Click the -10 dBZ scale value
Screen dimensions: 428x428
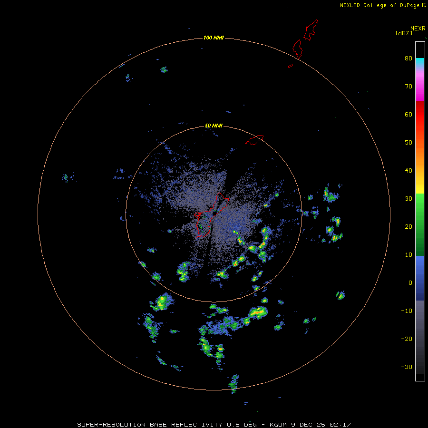[x=407, y=311]
